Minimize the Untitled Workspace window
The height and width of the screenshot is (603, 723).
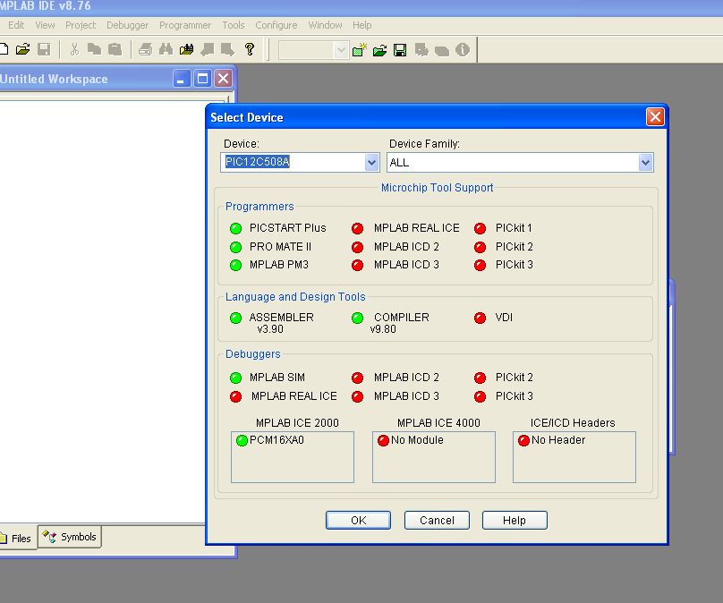(x=182, y=79)
